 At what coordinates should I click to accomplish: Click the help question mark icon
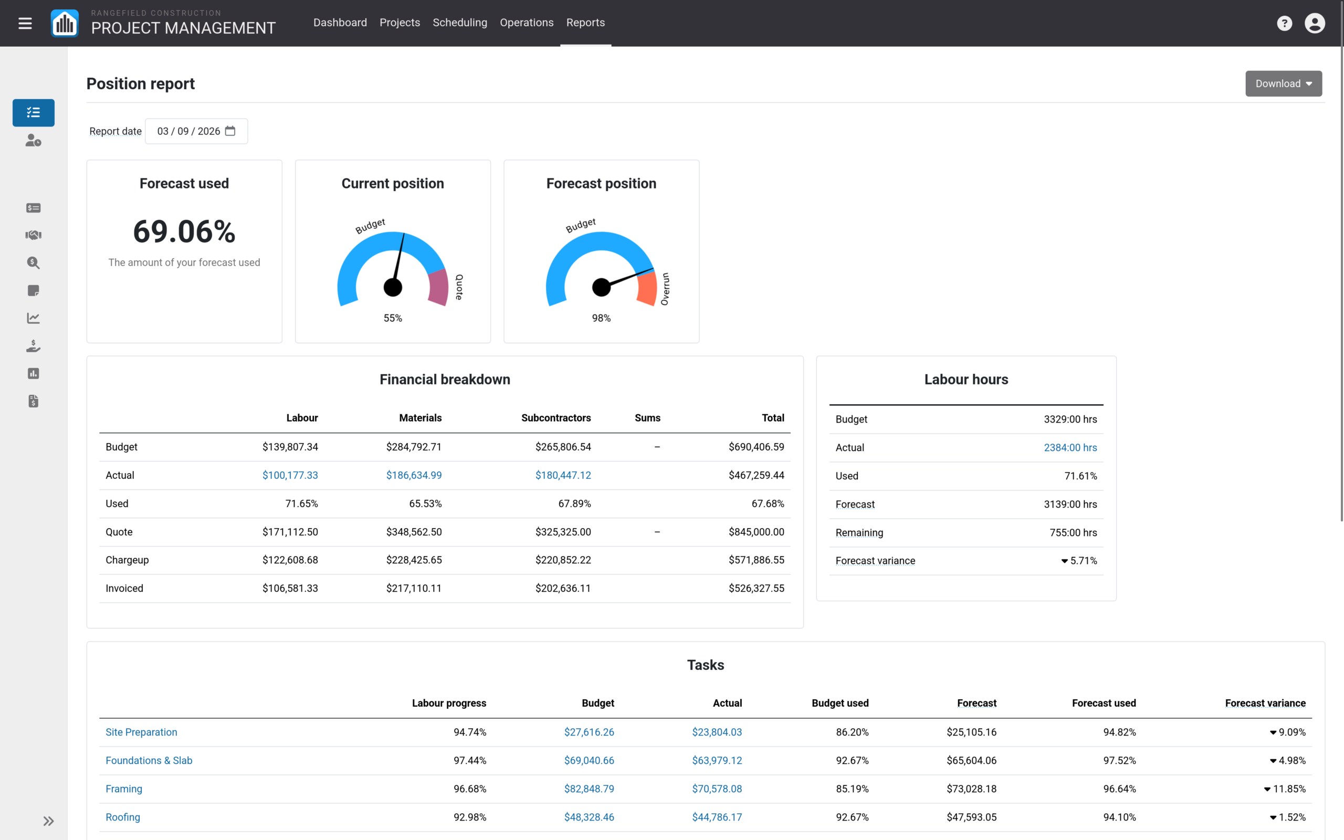(1284, 23)
